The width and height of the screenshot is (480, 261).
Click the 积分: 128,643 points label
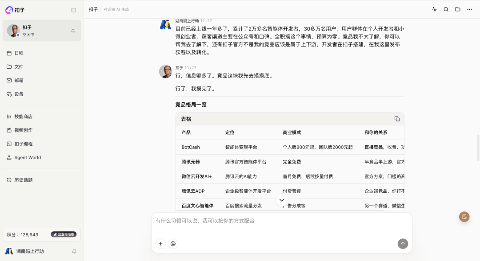pos(23,235)
